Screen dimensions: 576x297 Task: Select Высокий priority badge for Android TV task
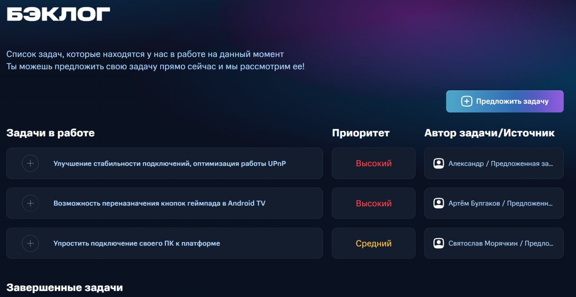pyautogui.click(x=374, y=203)
